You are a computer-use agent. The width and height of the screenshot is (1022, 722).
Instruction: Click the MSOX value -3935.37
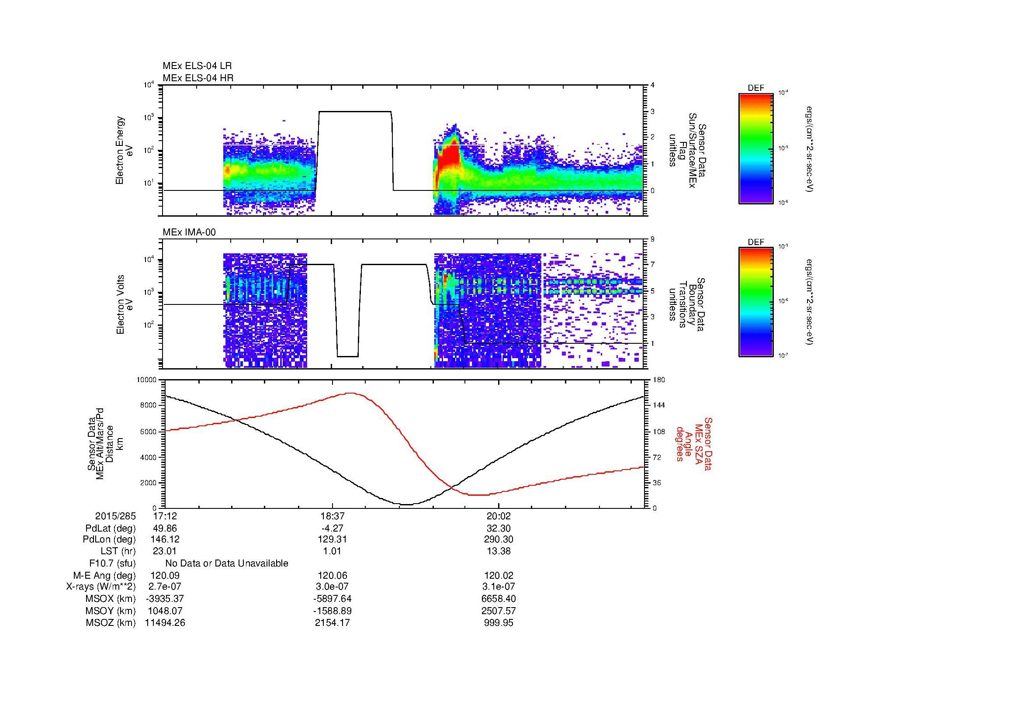(165, 599)
